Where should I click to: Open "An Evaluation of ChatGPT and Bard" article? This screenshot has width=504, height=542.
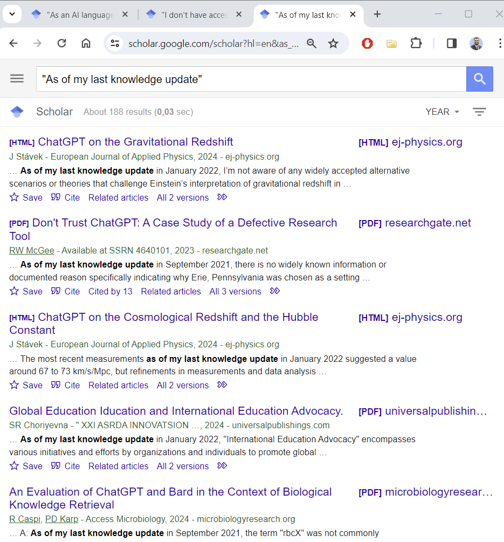(x=170, y=498)
